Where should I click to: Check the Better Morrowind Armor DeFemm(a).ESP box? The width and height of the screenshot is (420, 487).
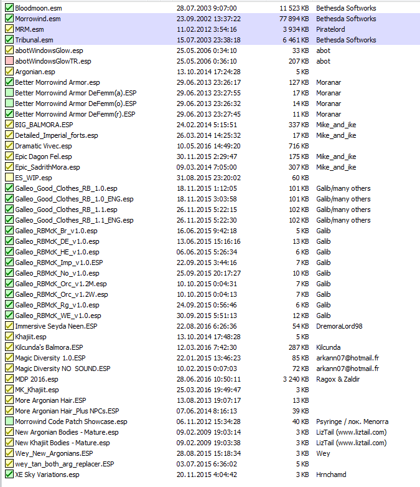click(9, 93)
